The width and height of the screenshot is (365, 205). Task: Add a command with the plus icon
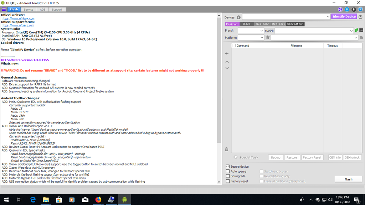point(227,54)
